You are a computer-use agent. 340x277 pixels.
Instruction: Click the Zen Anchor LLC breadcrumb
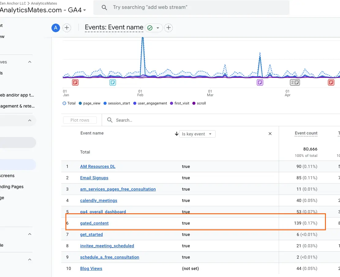pos(13,3)
